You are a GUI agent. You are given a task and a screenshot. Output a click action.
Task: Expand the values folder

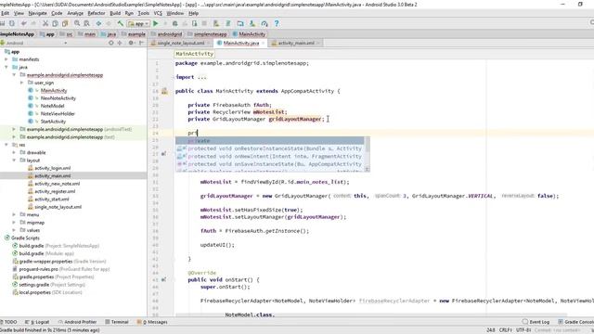coord(14,230)
